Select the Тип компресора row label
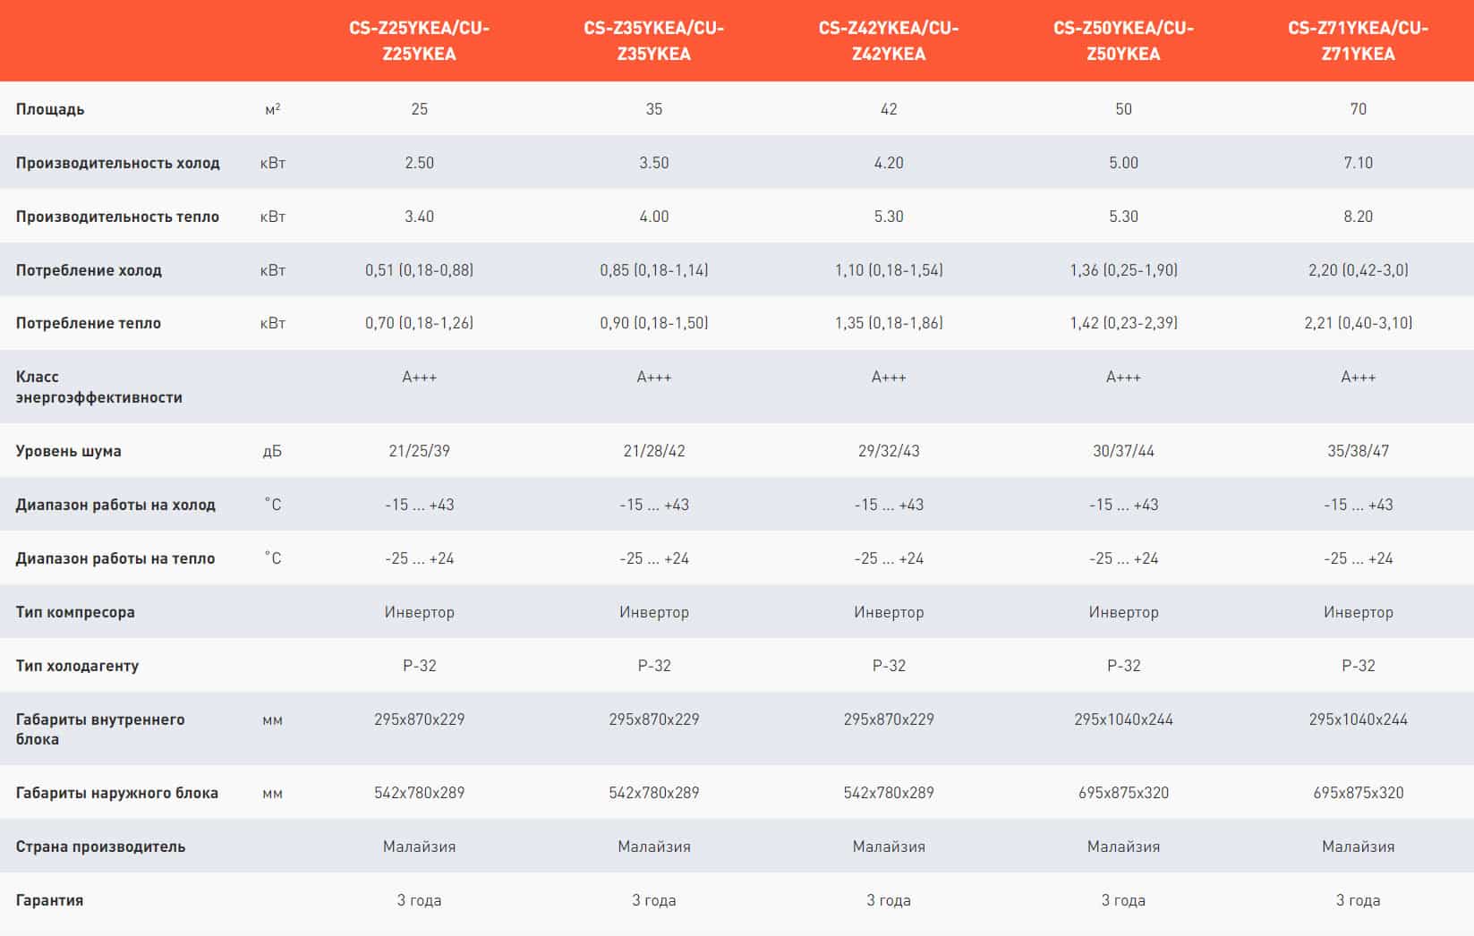This screenshot has width=1474, height=936. [75, 612]
